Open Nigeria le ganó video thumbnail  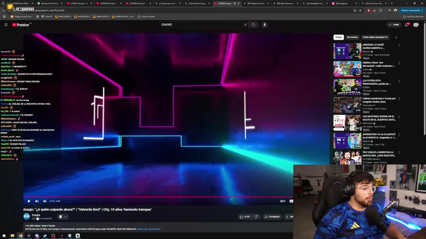pyautogui.click(x=347, y=51)
